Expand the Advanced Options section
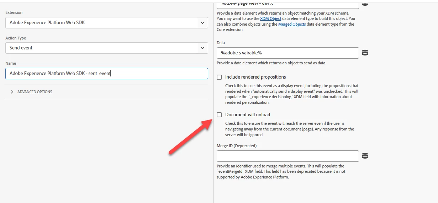Viewport: 438px width, 203px height. (x=31, y=92)
